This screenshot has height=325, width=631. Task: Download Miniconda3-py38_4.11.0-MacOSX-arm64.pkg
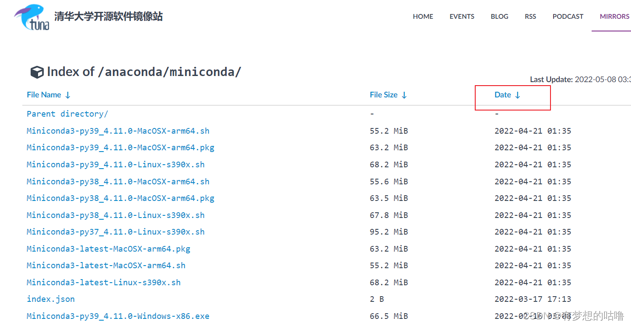[120, 198]
